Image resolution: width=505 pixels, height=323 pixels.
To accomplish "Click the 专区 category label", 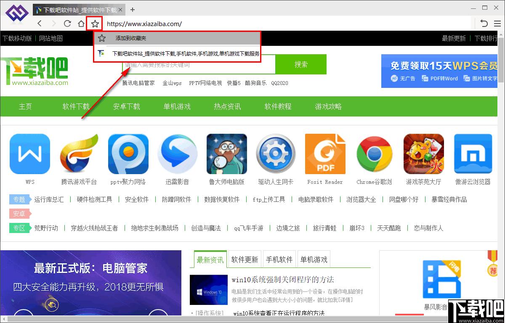I will click(19, 228).
